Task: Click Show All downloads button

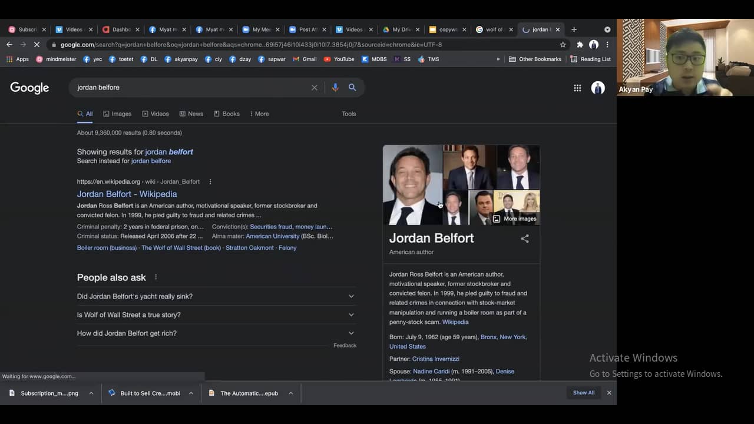Action: click(584, 393)
